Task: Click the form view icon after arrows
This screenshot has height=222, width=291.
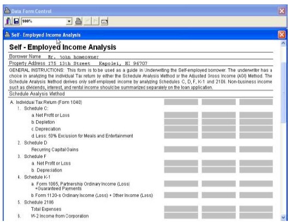Action: point(104,22)
